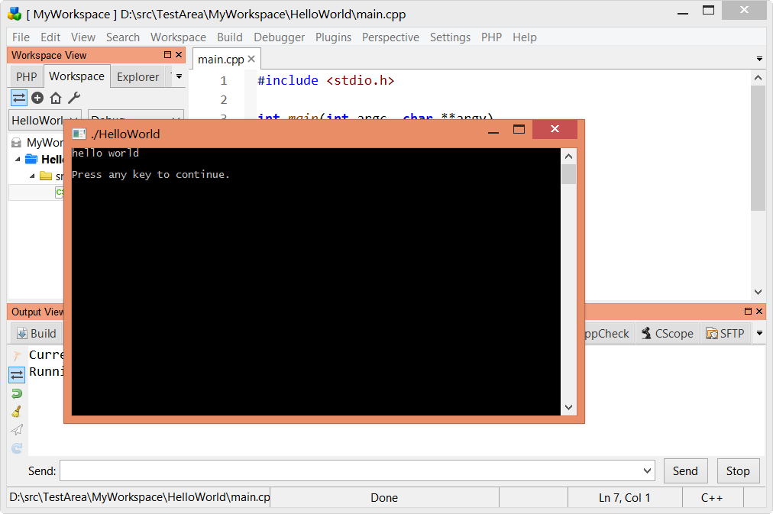Close the Workspace View pane
The width and height of the screenshot is (773, 514).
(x=179, y=55)
